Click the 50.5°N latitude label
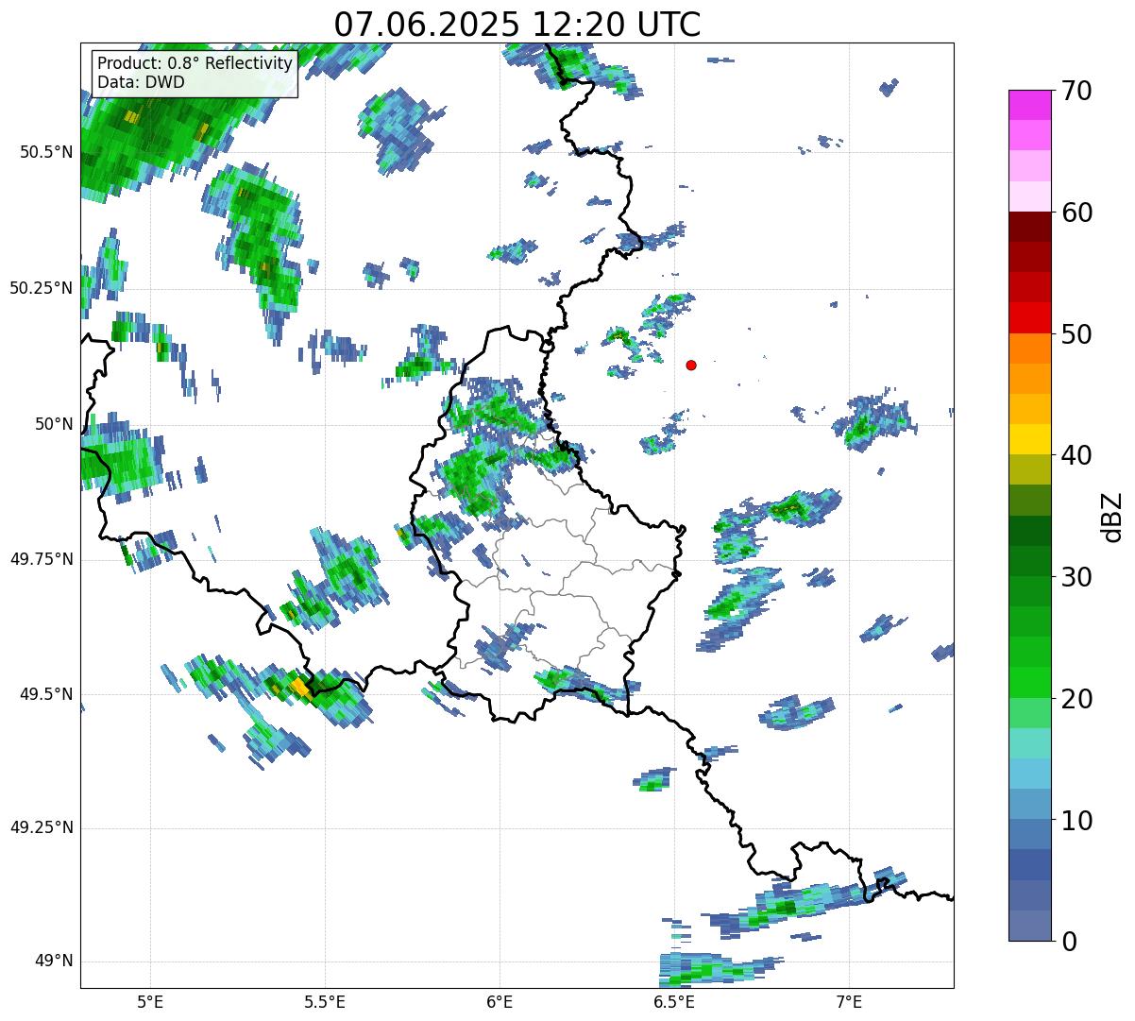1135x1021 pixels. coord(46,152)
